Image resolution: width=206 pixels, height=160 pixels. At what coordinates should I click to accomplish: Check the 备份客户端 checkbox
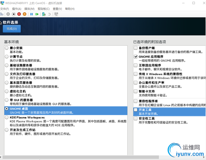(136, 48)
